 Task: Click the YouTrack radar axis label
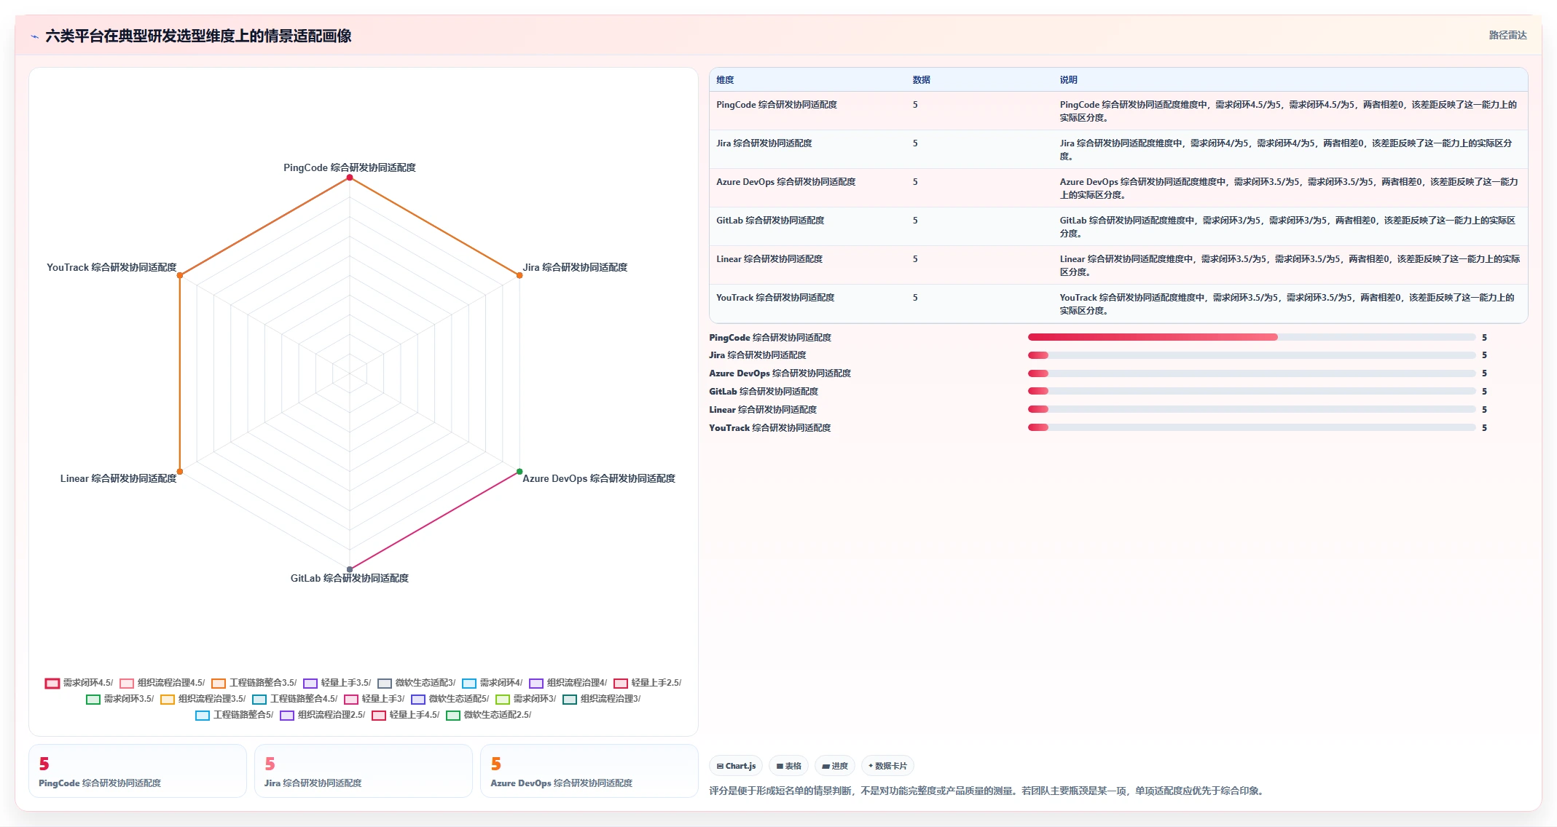[x=111, y=267]
